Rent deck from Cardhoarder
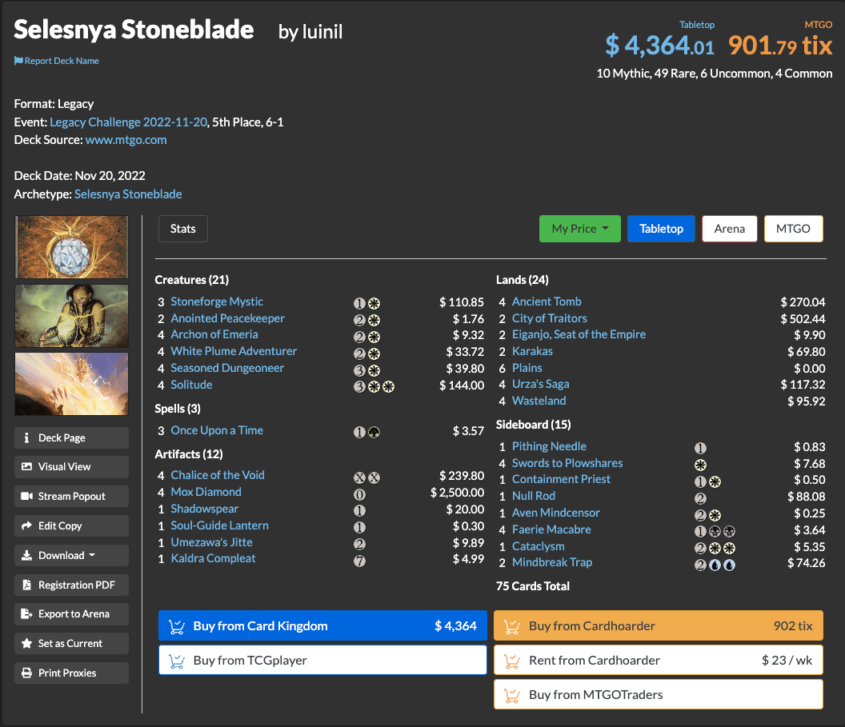Viewport: 845px width, 727px height. click(658, 661)
